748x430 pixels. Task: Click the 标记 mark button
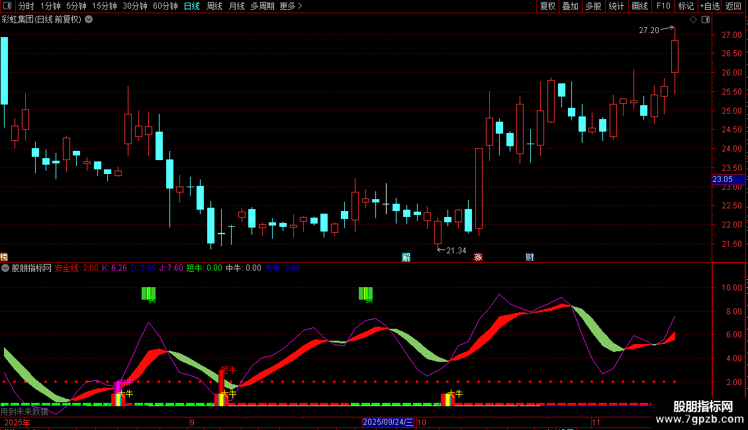[686, 6]
